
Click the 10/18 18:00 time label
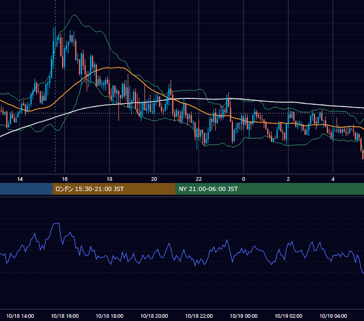(109, 316)
